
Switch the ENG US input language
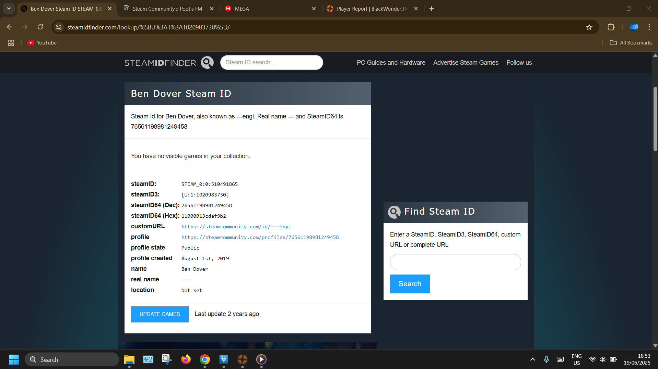[x=577, y=359]
